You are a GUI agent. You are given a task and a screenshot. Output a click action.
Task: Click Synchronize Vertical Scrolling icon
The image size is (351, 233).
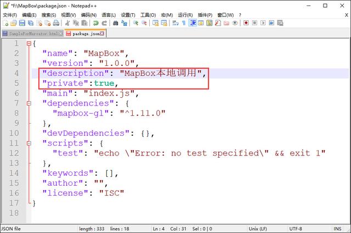[x=155, y=23]
